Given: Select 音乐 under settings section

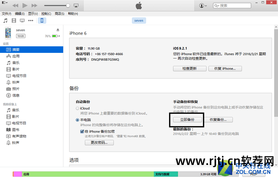Looking at the screenshot, I should [32, 63].
